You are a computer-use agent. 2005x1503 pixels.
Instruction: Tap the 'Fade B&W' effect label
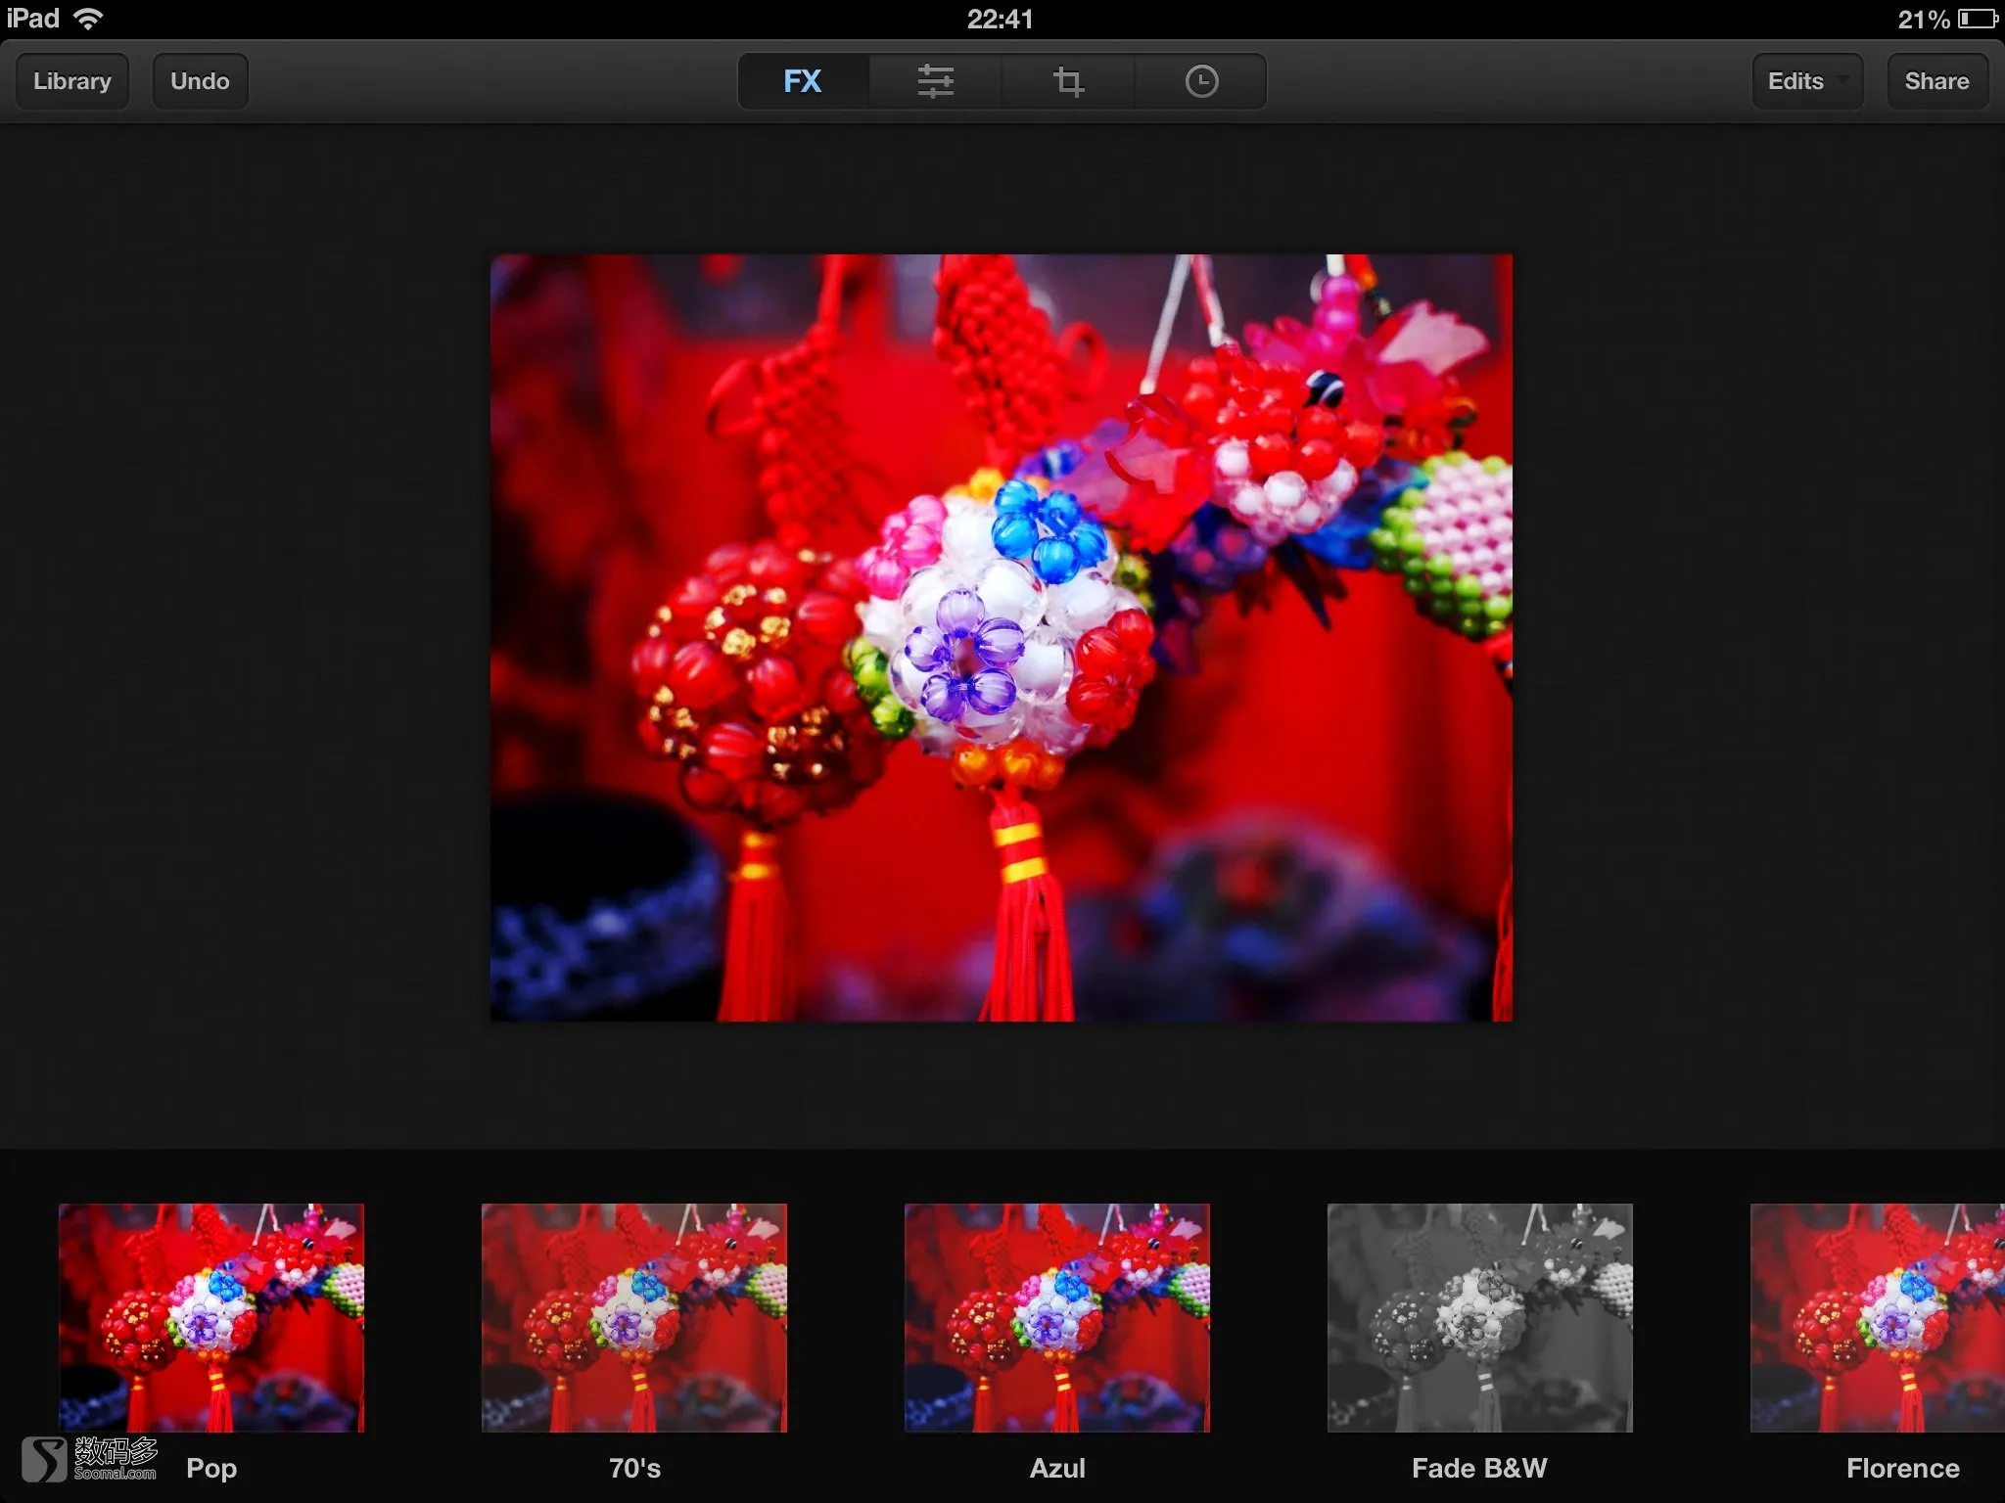coord(1479,1468)
